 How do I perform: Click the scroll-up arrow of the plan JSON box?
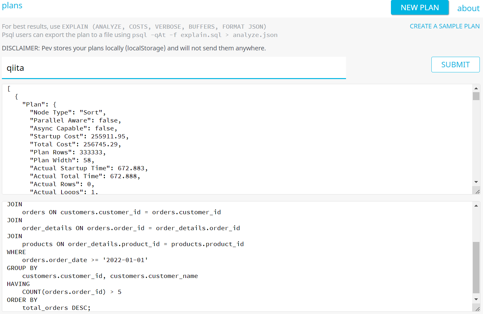(x=476, y=88)
